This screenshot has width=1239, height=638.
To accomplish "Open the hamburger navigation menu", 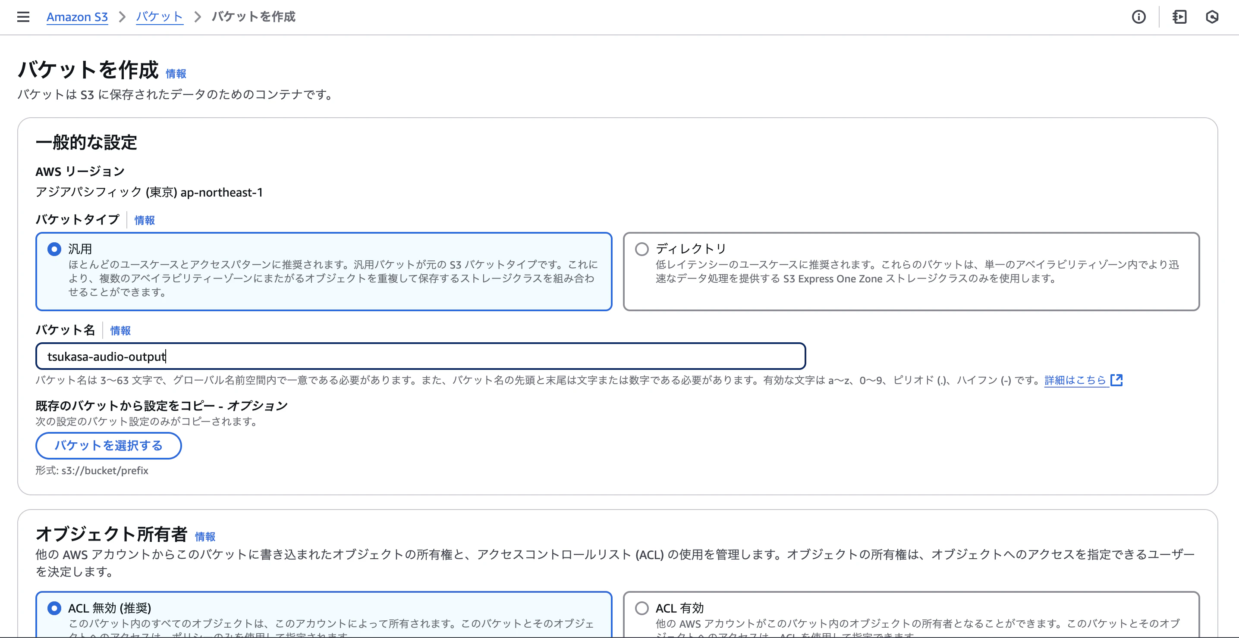I will 23,17.
